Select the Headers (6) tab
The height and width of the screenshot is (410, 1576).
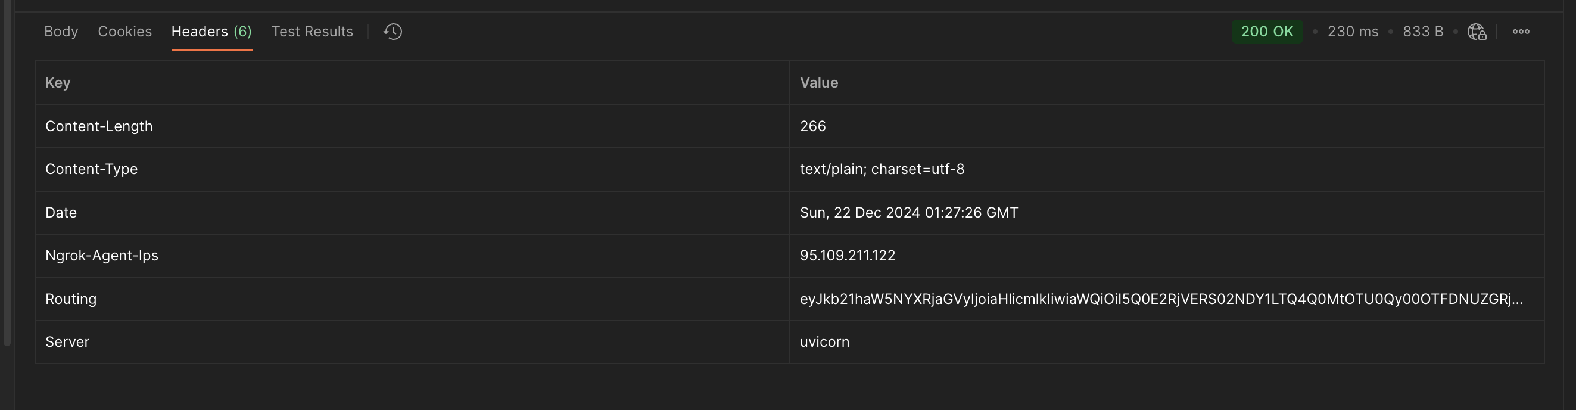(x=211, y=31)
